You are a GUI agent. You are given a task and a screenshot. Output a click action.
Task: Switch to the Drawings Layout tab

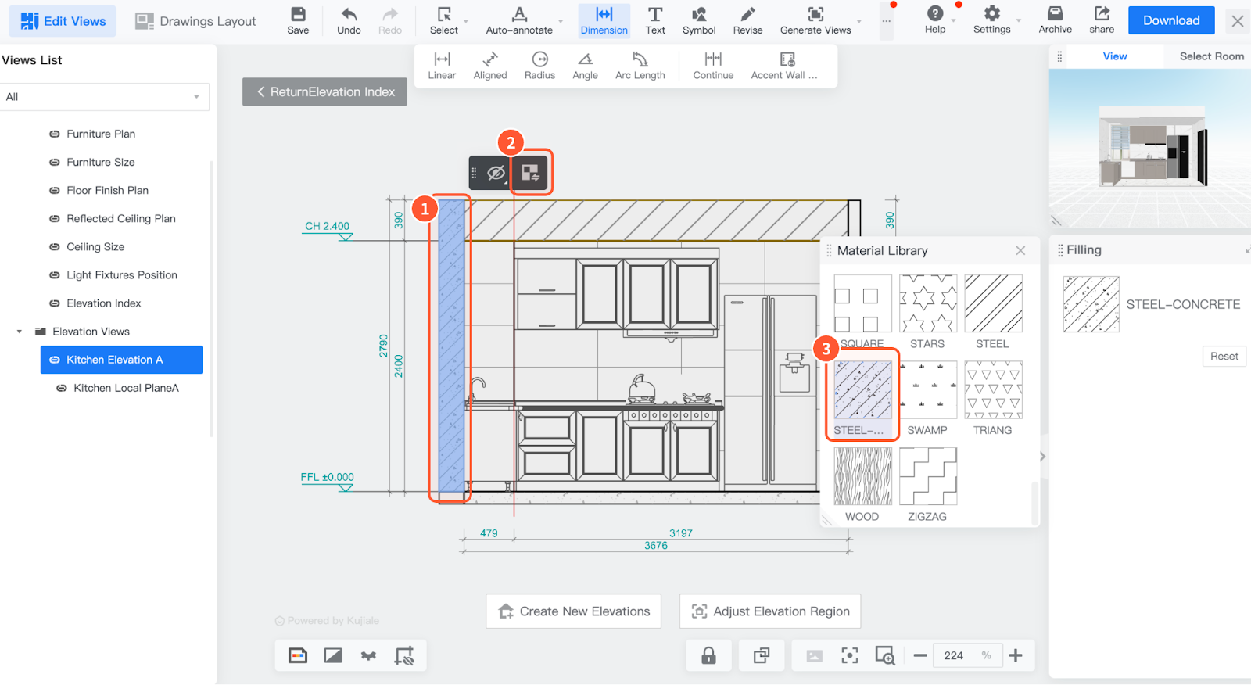tap(195, 21)
